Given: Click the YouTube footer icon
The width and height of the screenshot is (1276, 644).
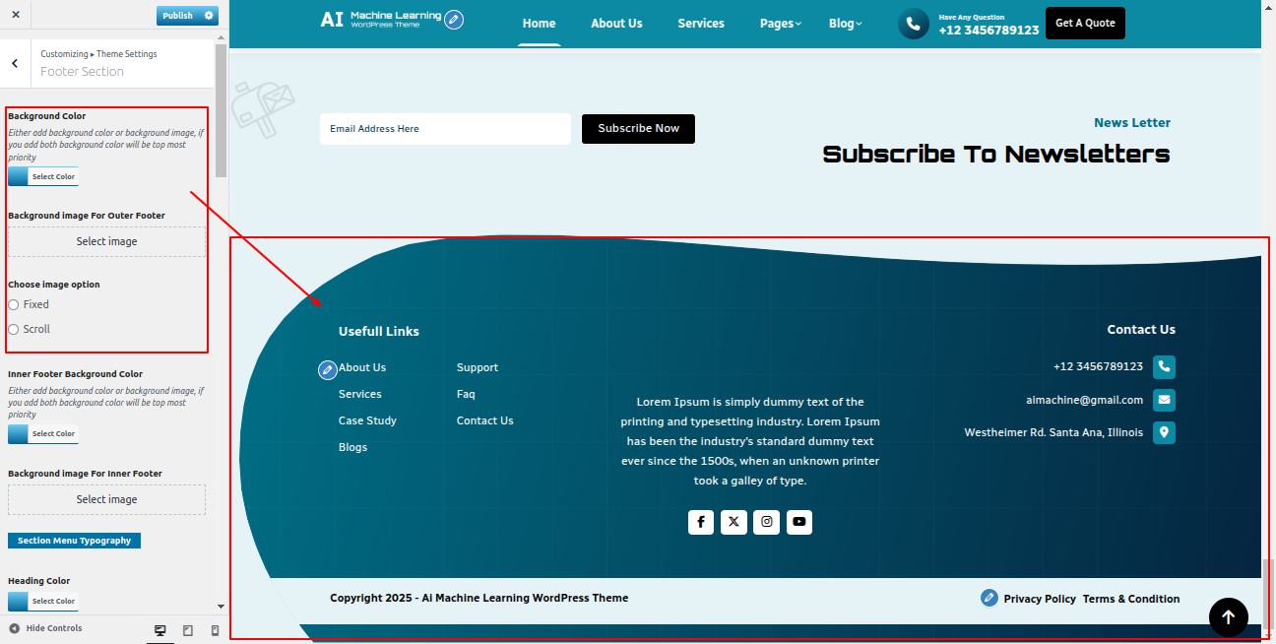Looking at the screenshot, I should click(799, 522).
